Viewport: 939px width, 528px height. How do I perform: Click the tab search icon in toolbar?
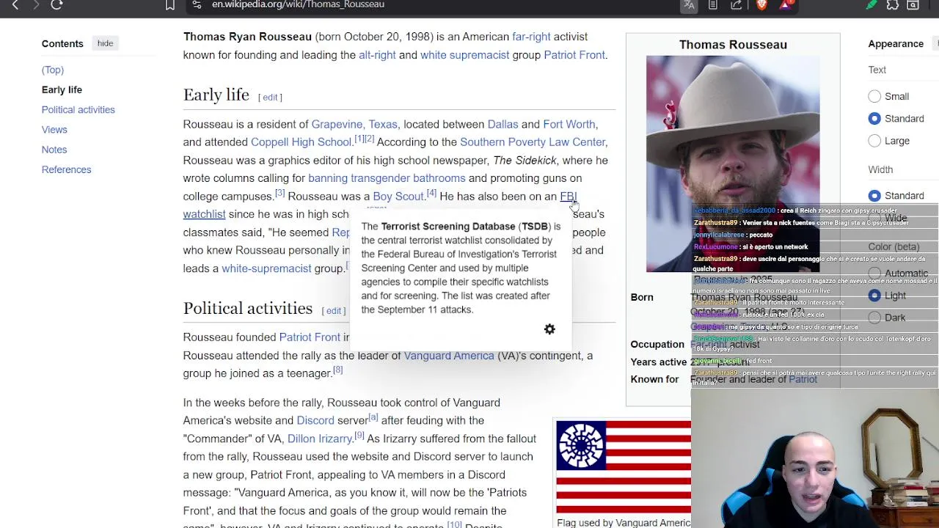(913, 4)
